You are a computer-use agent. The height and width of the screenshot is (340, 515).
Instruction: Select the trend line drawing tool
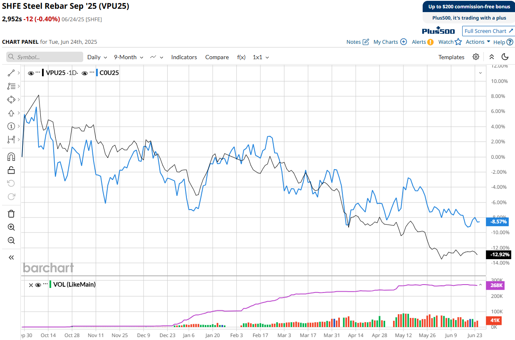click(x=11, y=73)
